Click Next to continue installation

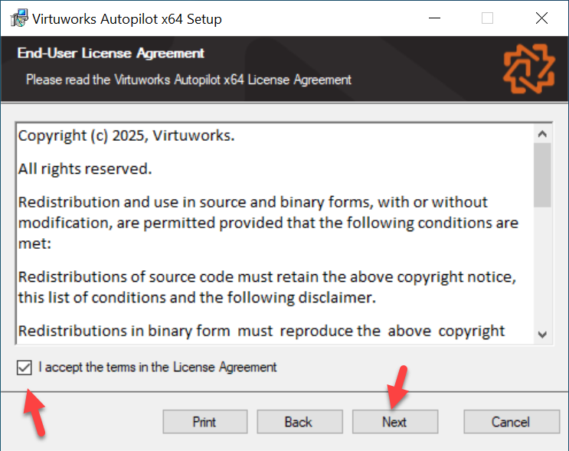395,422
